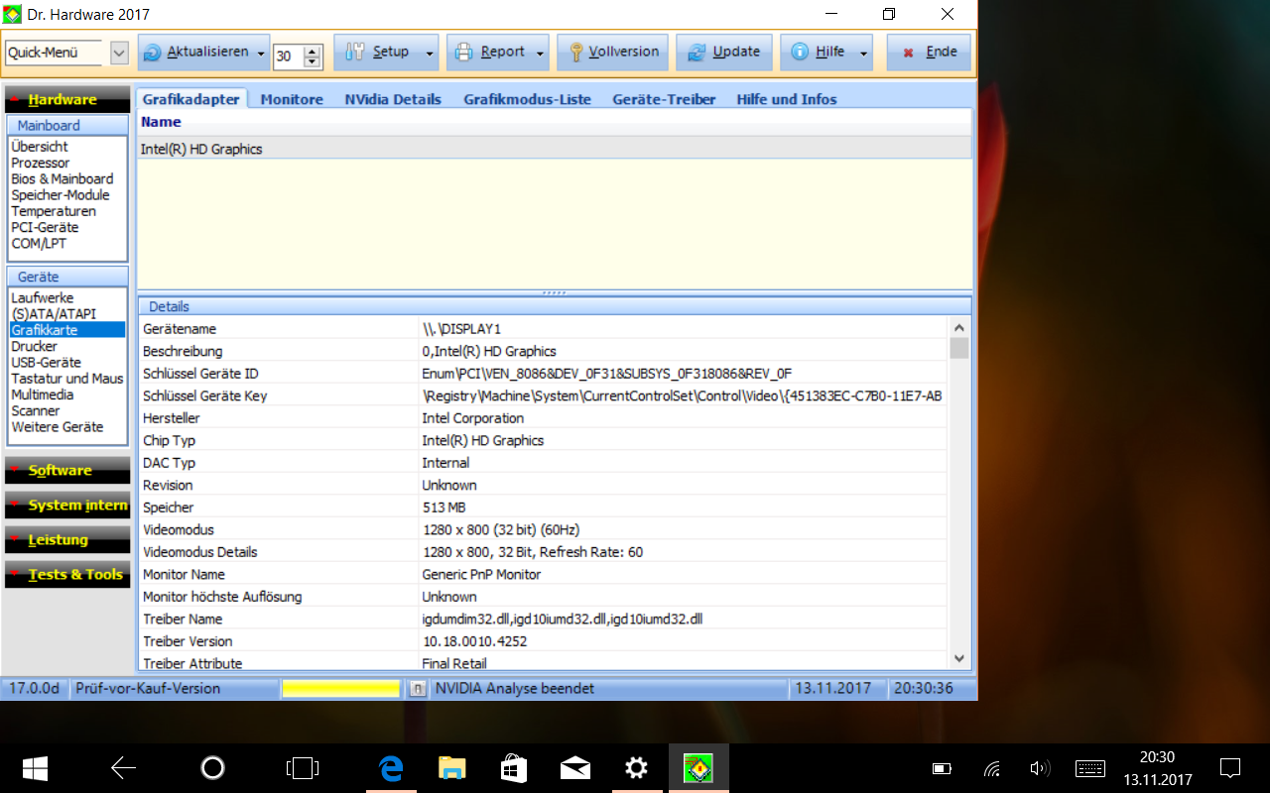1270x793 pixels.
Task: Select Intel(R) HD Graphics adapter row
Action: tap(554, 149)
